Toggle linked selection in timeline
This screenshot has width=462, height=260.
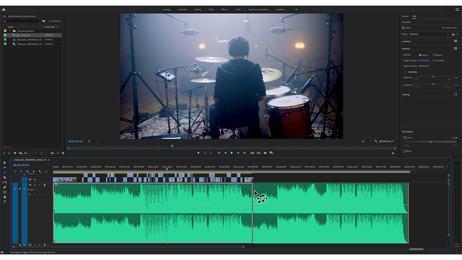(x=27, y=172)
